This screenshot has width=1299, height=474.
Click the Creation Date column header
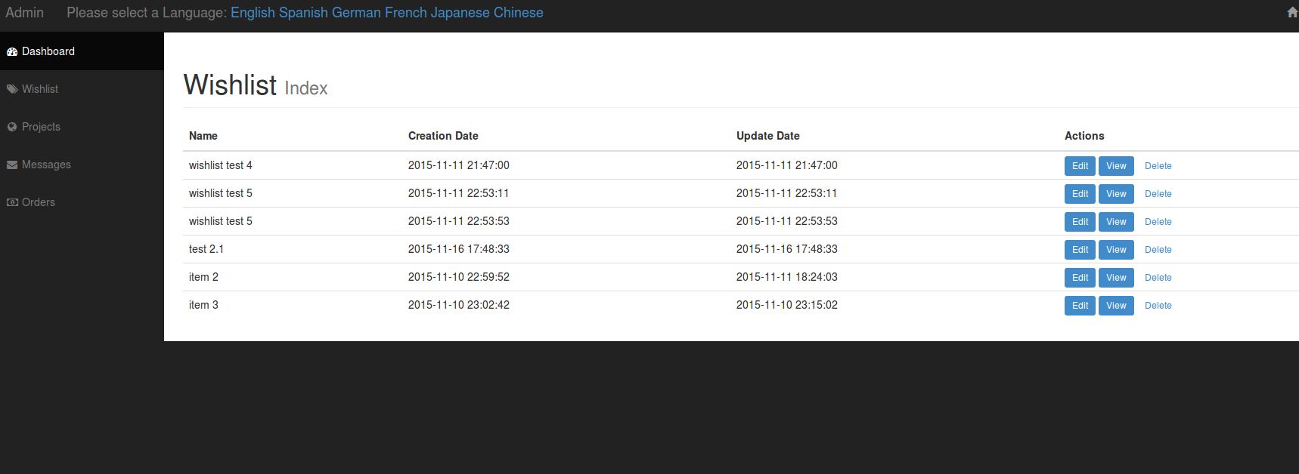[x=443, y=136]
